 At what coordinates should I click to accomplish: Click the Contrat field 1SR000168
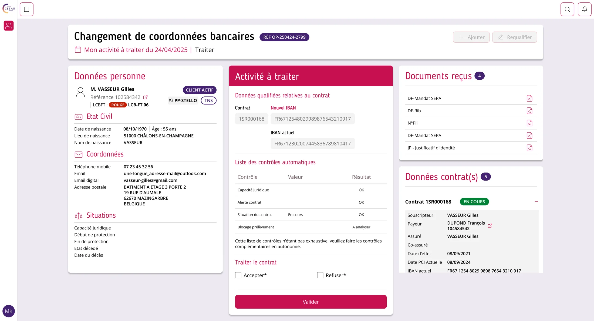click(x=251, y=119)
